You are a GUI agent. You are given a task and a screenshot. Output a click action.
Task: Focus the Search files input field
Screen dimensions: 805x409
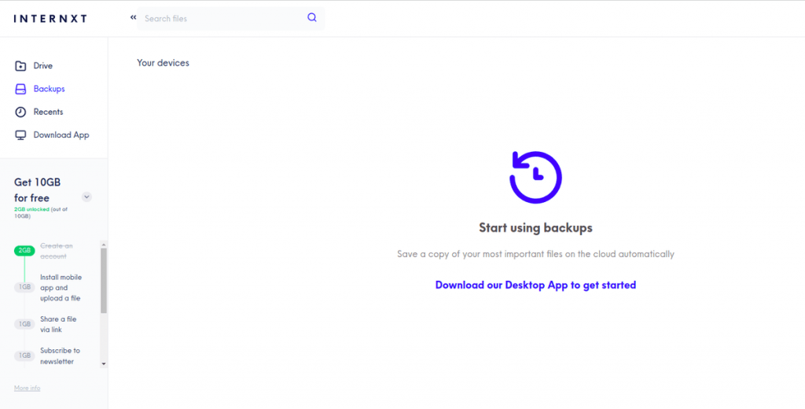point(220,18)
